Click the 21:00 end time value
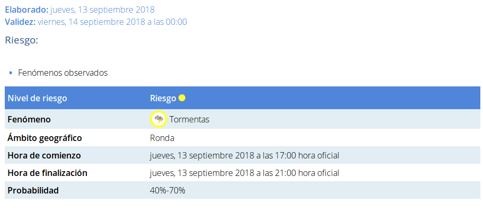The image size is (483, 212). coord(245,173)
